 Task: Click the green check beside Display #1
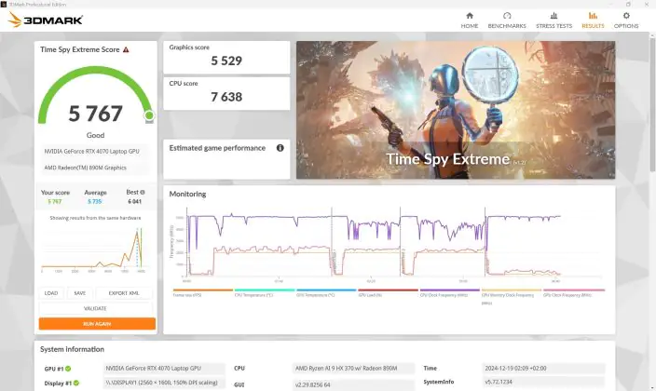pyautogui.click(x=76, y=383)
